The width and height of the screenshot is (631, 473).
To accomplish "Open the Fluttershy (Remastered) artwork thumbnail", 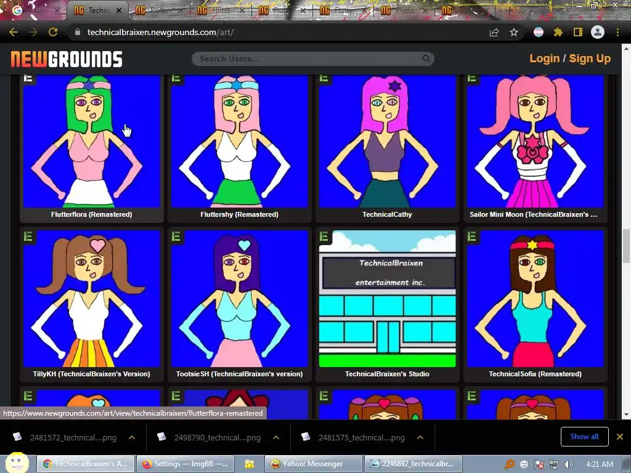I will click(x=240, y=141).
